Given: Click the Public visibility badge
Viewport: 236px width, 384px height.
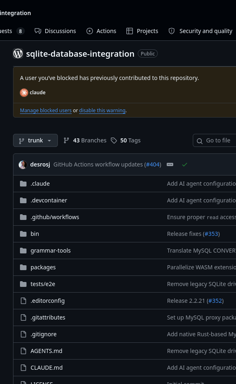Looking at the screenshot, I should pyautogui.click(x=148, y=53).
